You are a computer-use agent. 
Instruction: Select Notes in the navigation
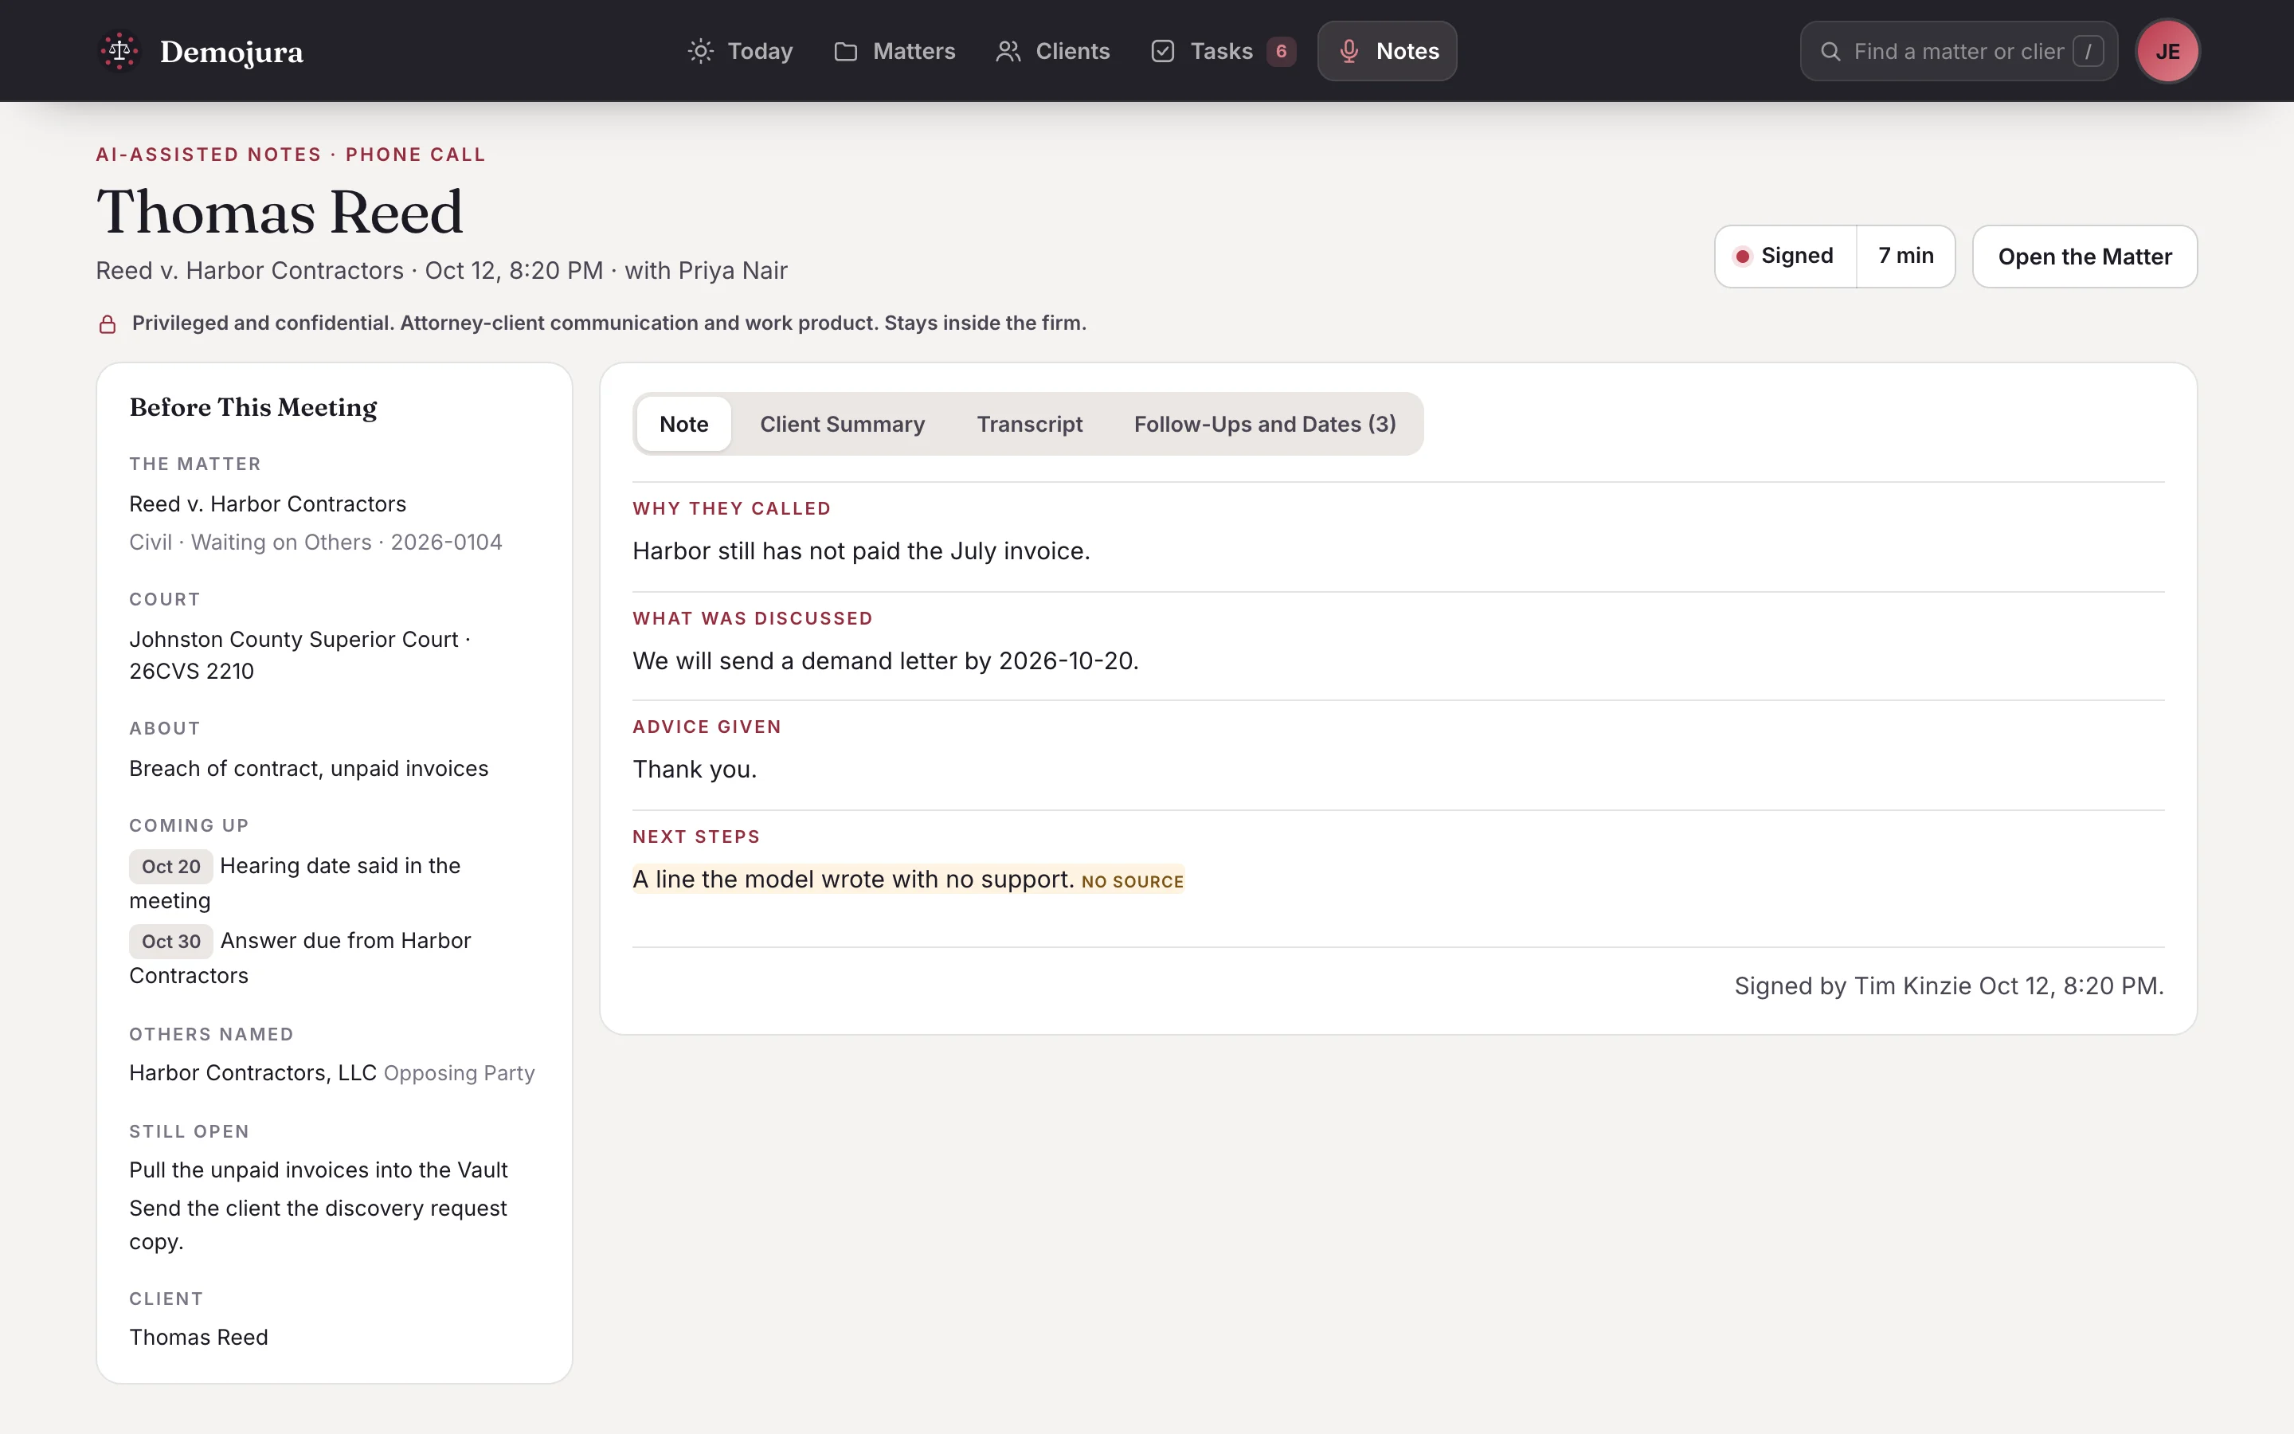point(1387,51)
